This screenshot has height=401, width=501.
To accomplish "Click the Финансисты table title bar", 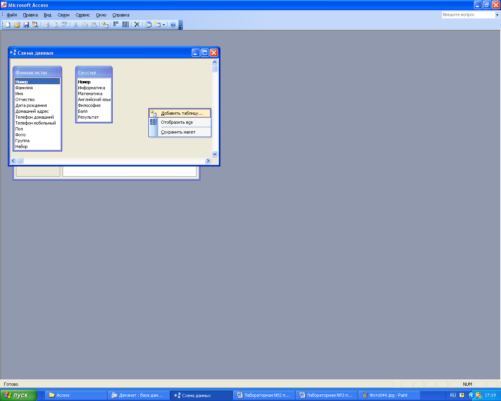I will pyautogui.click(x=37, y=72).
